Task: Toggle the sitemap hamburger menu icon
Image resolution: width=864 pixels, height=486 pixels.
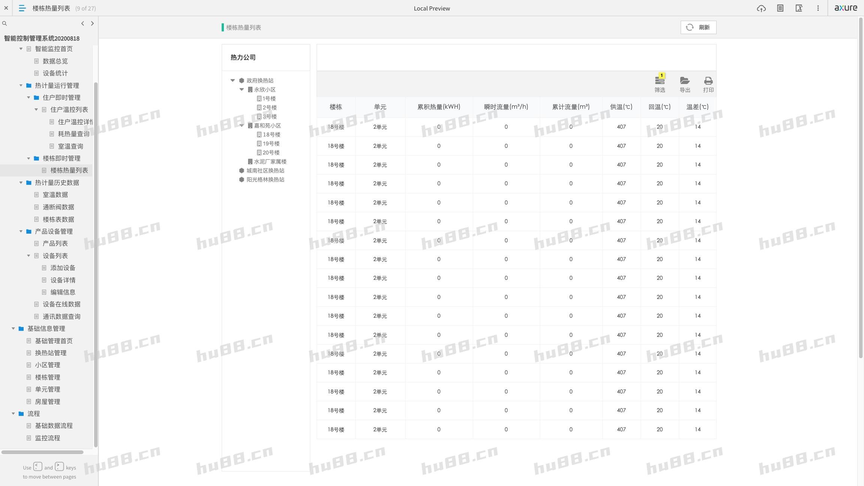Action: tap(22, 8)
